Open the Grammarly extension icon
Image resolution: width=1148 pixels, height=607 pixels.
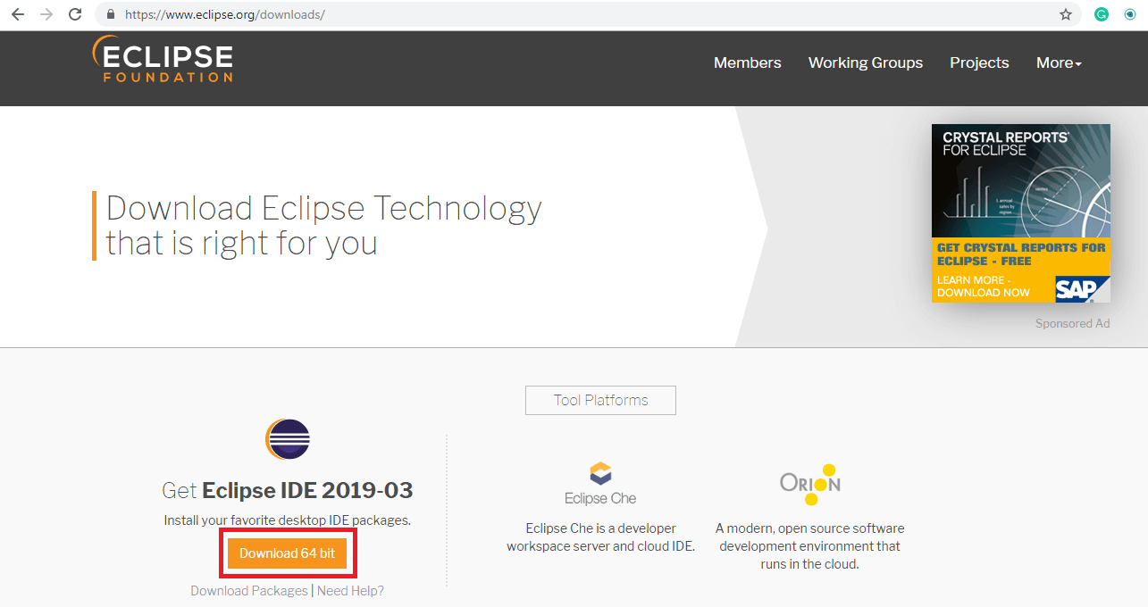point(1102,14)
